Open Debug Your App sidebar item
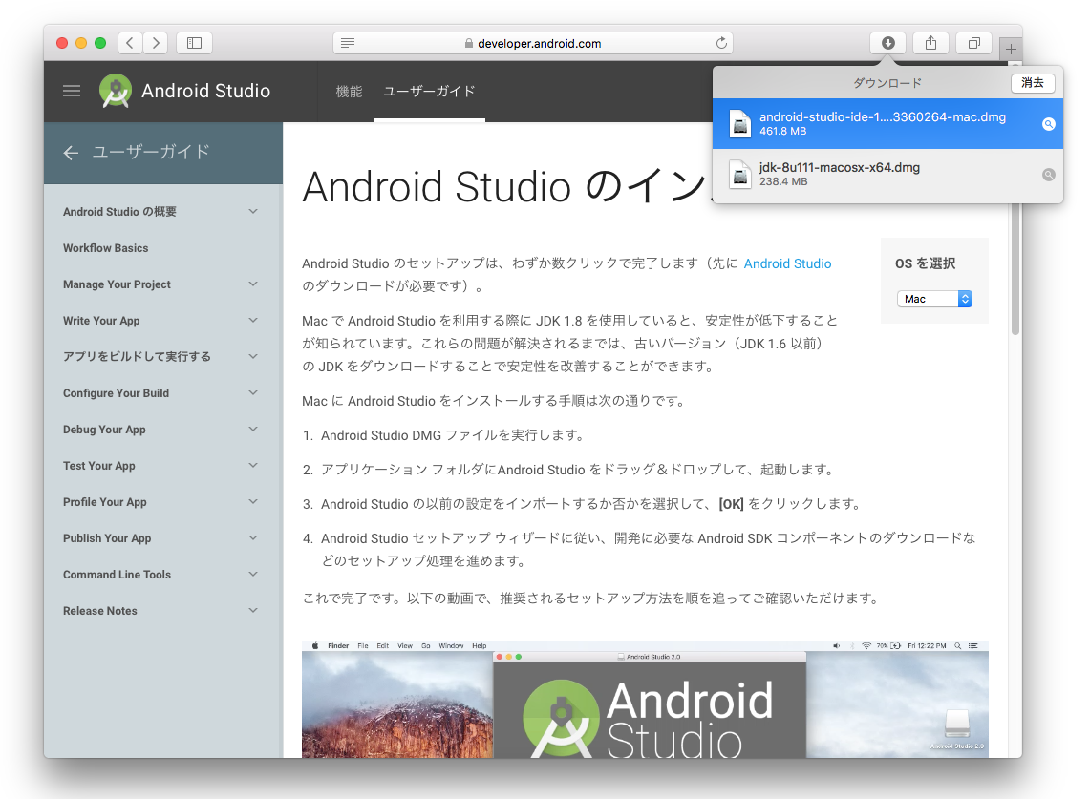 tap(104, 430)
